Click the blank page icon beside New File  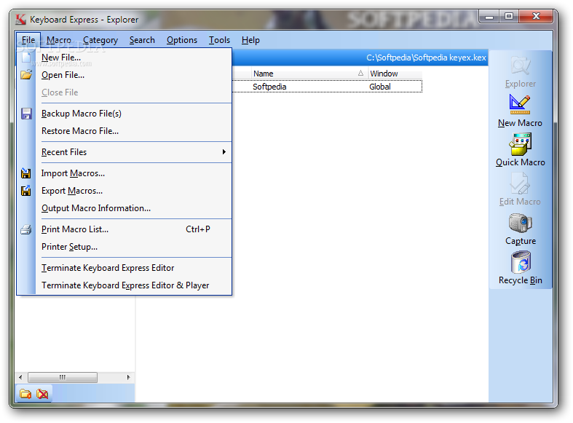tap(26, 58)
